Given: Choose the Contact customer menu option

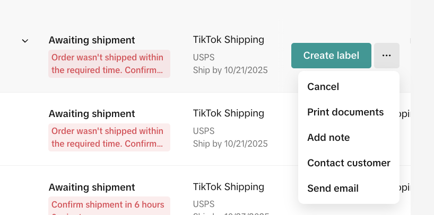Looking at the screenshot, I should click(x=349, y=163).
